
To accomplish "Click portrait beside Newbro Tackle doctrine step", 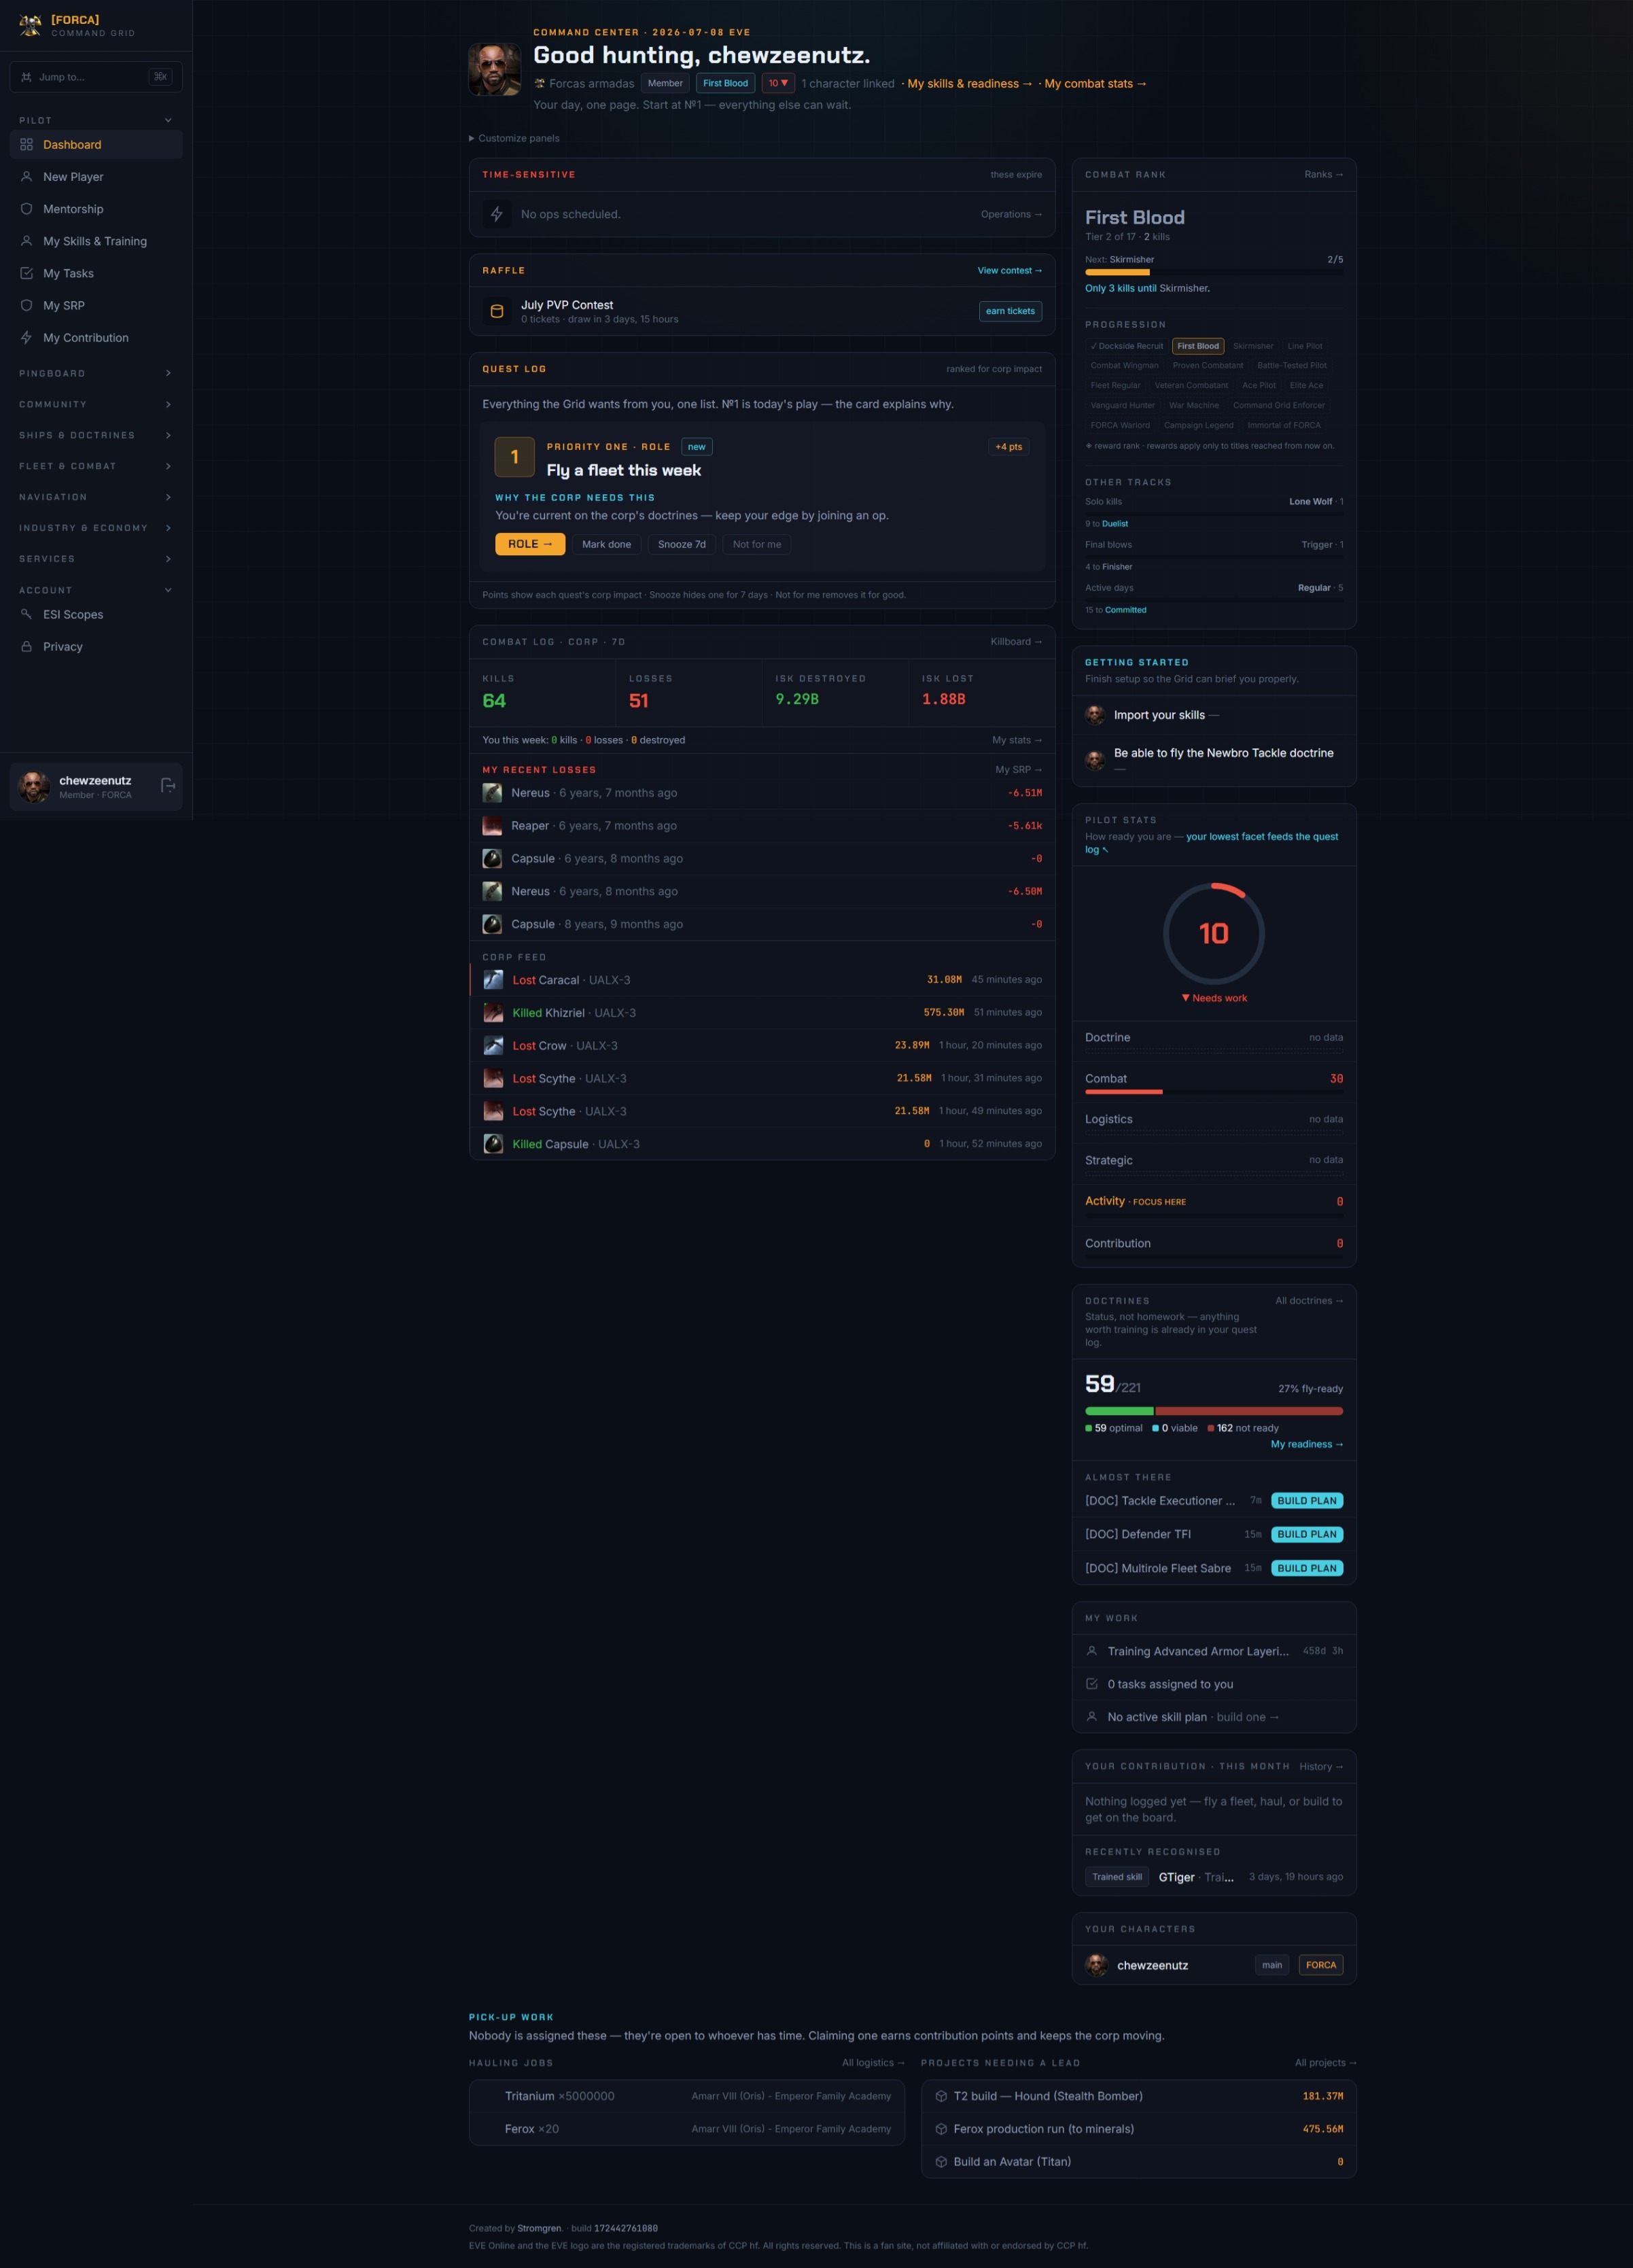I will click(1095, 760).
